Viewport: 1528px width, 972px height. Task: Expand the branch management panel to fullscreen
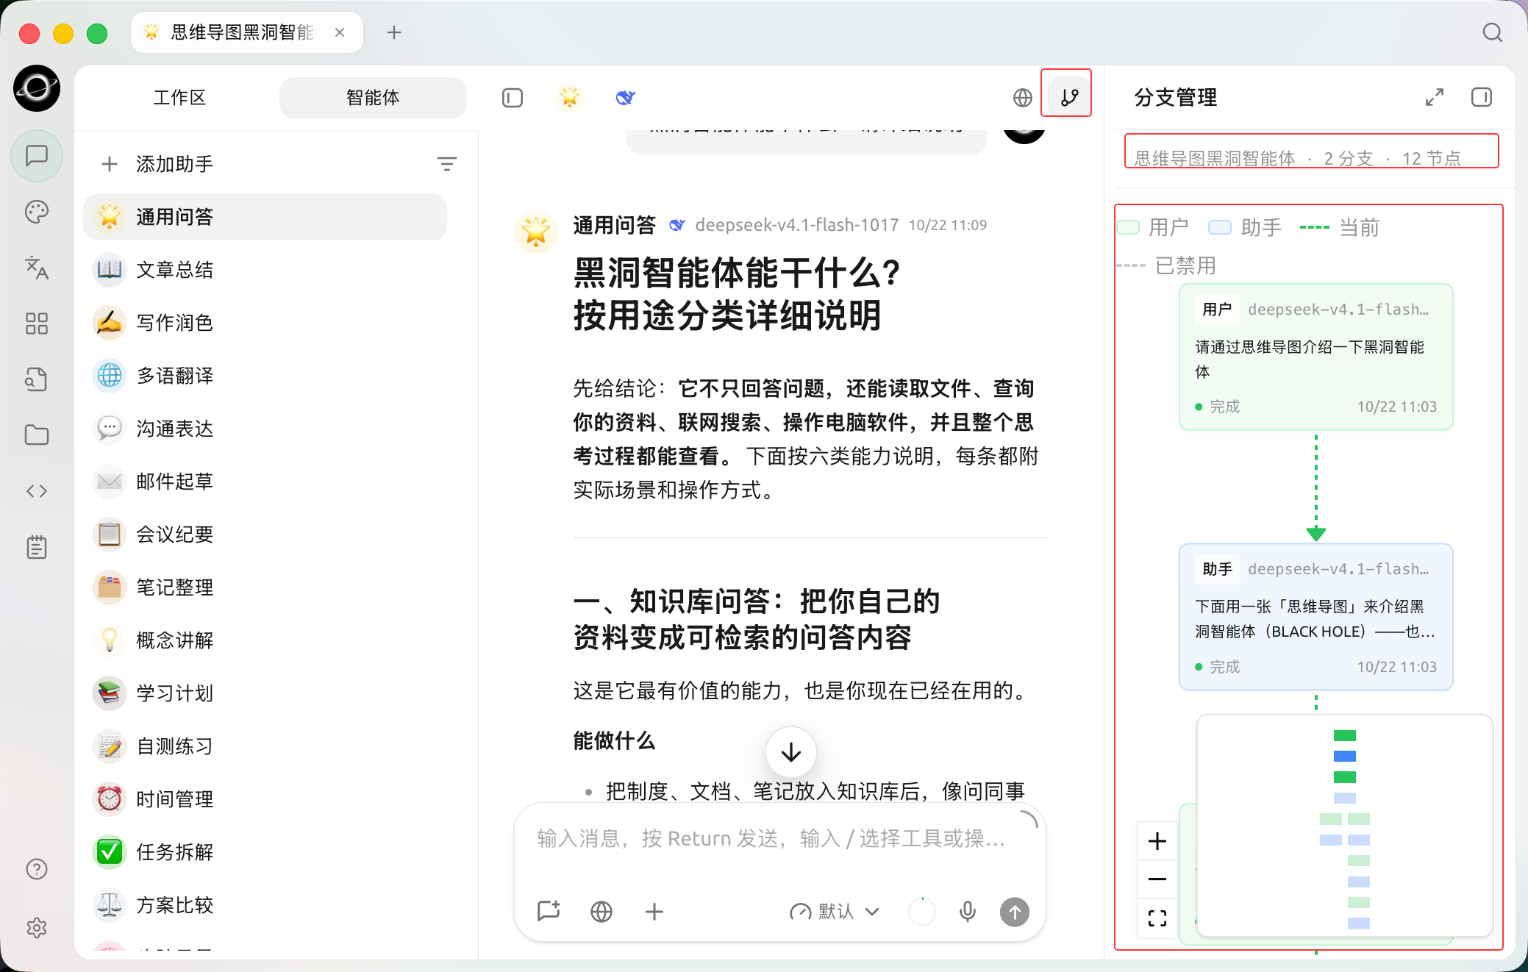coord(1435,97)
